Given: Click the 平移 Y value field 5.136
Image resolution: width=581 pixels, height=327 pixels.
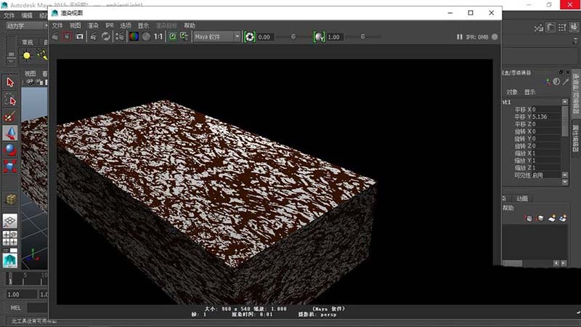Looking at the screenshot, I should [x=541, y=116].
